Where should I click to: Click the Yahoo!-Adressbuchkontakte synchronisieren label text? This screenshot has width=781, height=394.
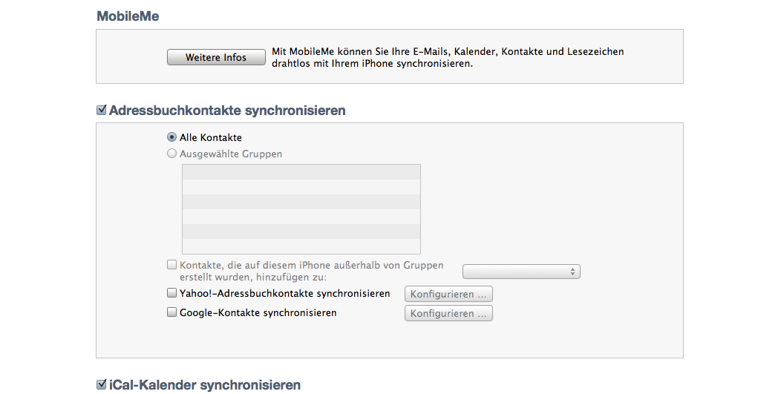point(285,293)
